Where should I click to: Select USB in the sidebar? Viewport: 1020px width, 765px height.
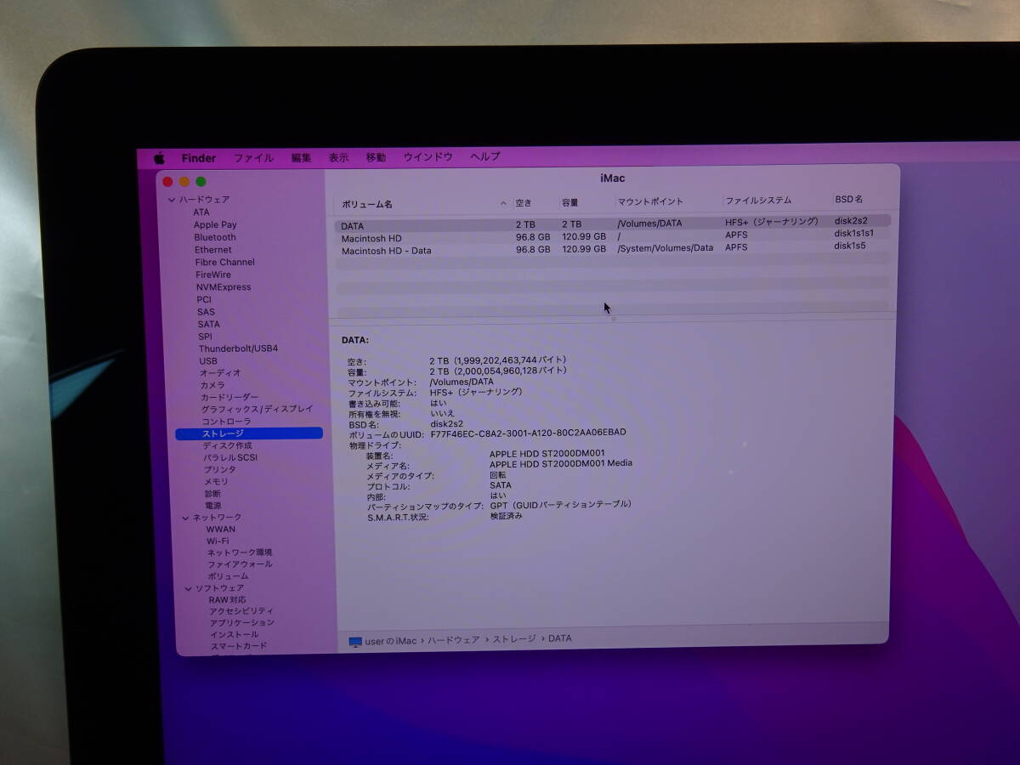point(208,361)
